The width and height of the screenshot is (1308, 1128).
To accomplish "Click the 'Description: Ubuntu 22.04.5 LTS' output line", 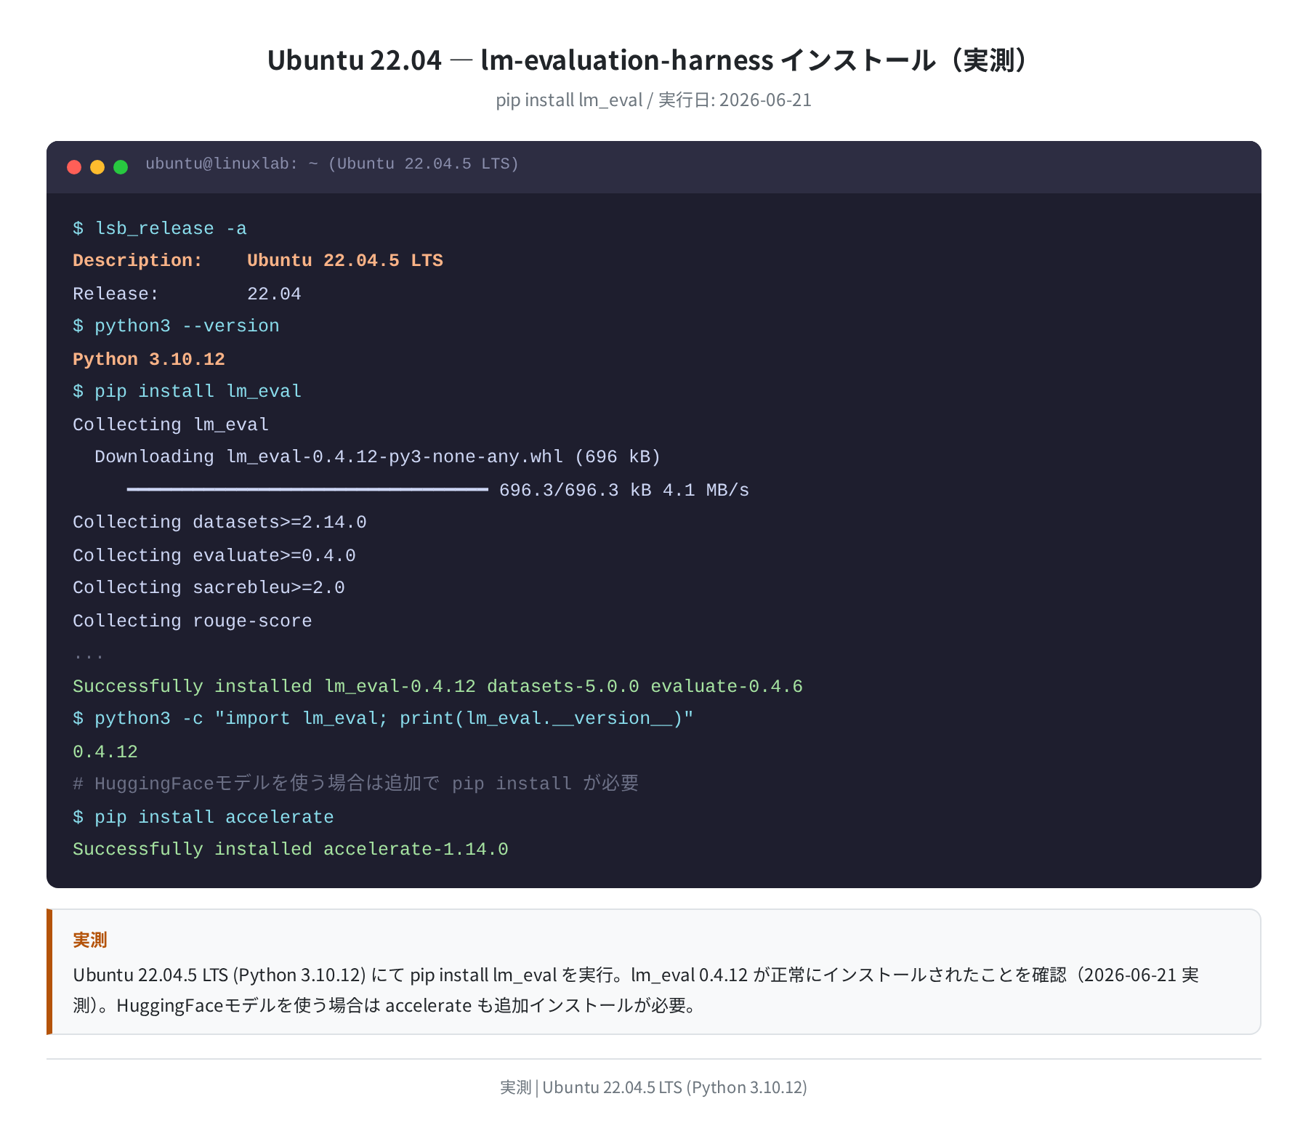I will click(x=258, y=261).
